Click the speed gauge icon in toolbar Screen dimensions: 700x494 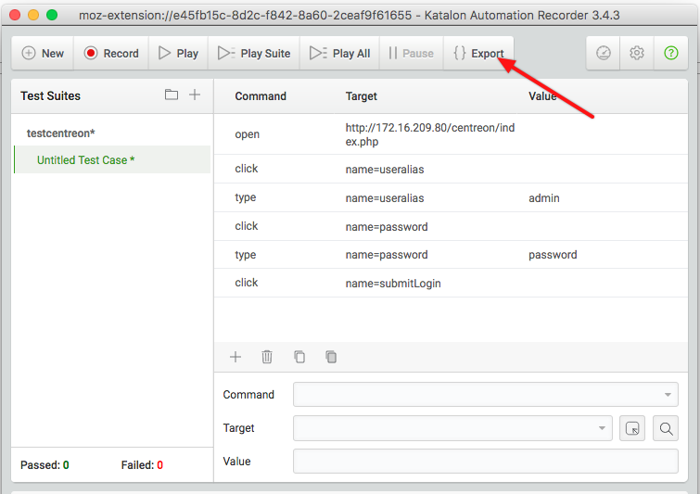coord(604,53)
